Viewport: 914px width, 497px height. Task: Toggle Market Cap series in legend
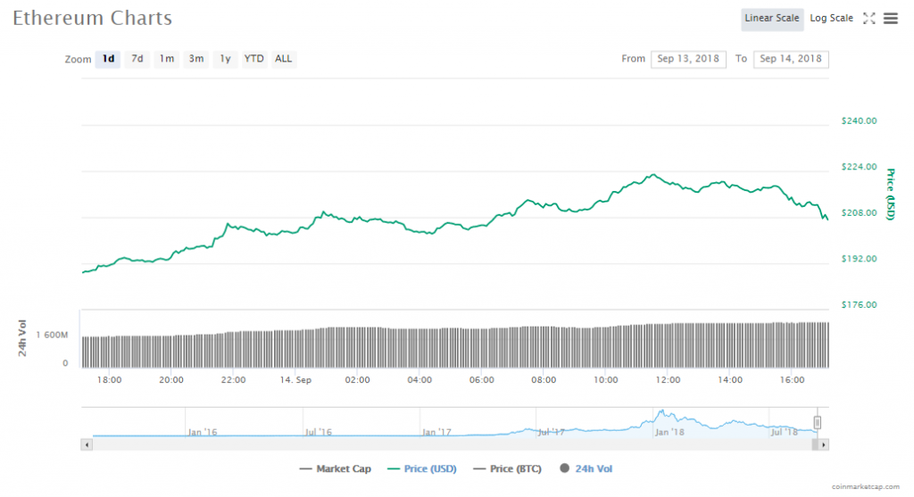[339, 468]
